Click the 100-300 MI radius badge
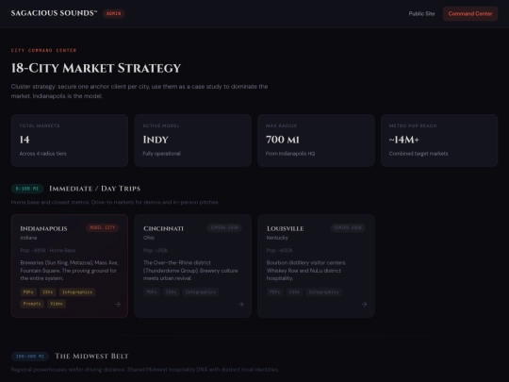The image size is (509, 382). coord(30,357)
